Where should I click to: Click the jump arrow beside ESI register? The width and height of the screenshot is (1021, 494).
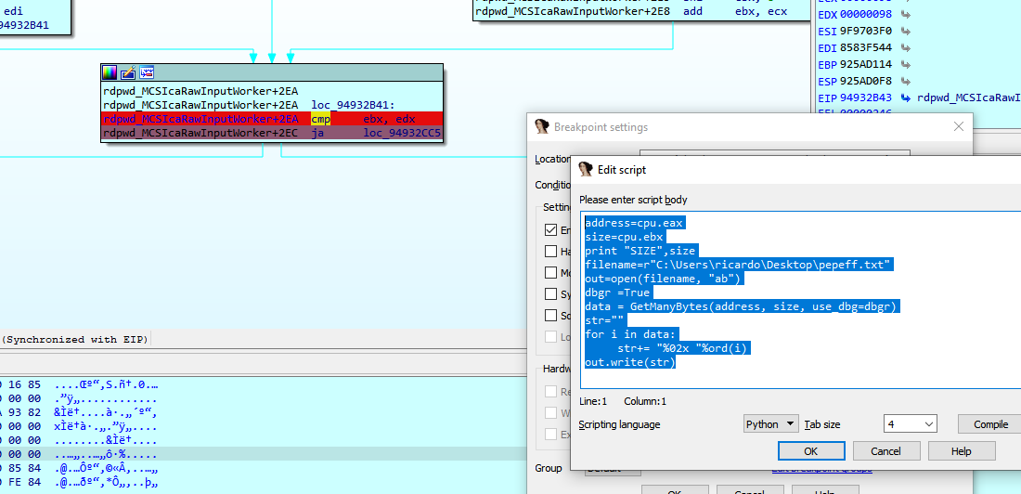coord(905,31)
